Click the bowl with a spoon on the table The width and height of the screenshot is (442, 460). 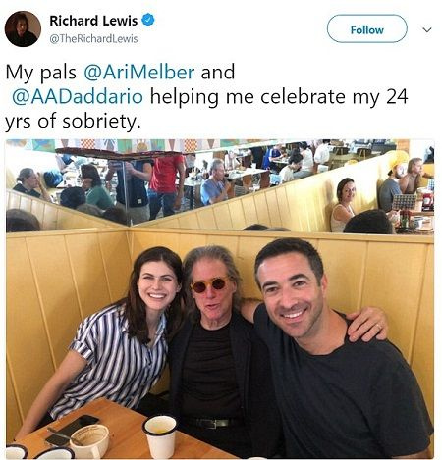[89, 440]
